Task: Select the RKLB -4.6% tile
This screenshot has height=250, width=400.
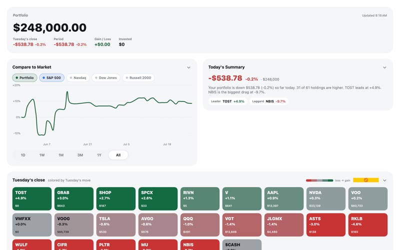Action: [368, 224]
